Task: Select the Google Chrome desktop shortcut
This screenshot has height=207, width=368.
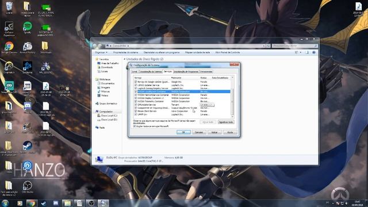Action: [9, 47]
